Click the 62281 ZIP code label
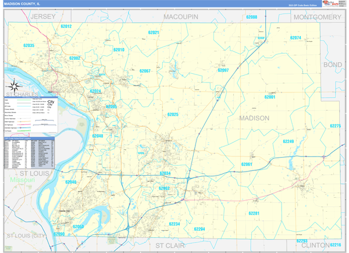349x253 pixels. (254, 213)
